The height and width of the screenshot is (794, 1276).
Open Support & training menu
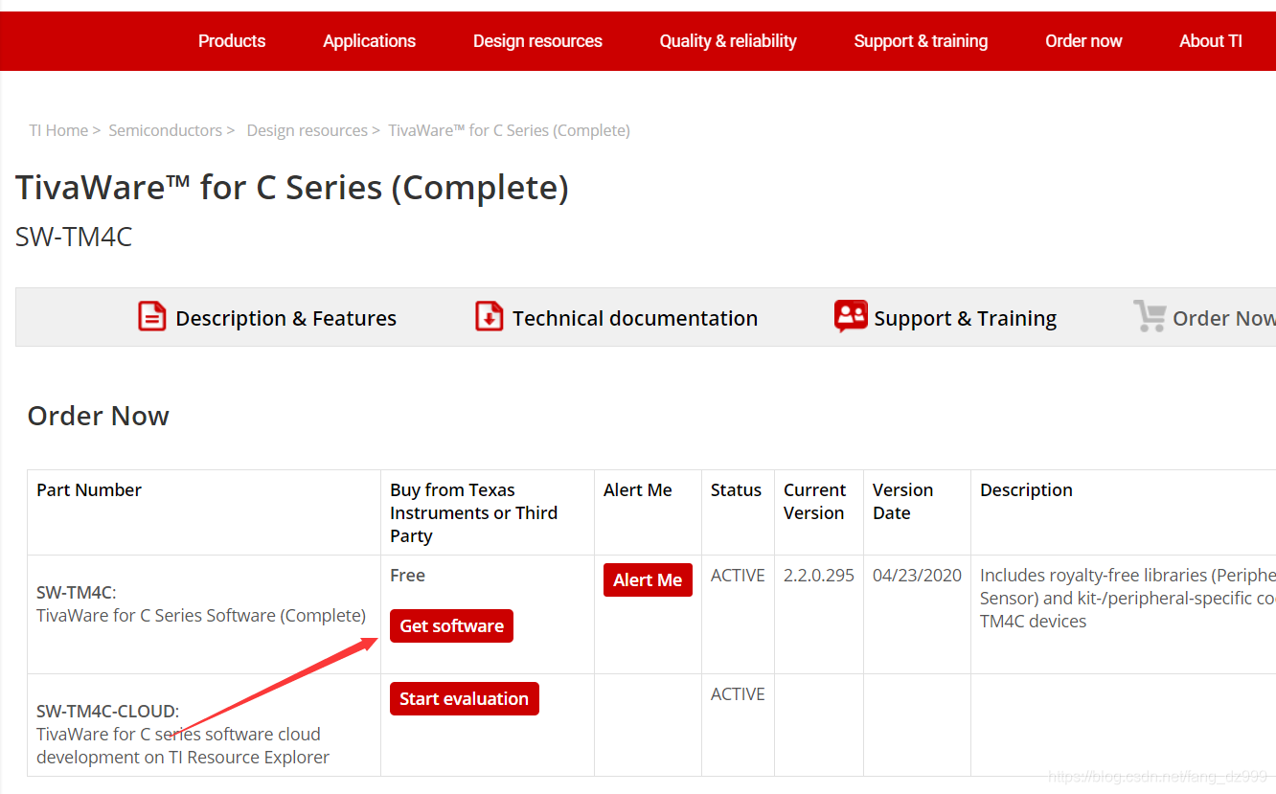tap(921, 41)
